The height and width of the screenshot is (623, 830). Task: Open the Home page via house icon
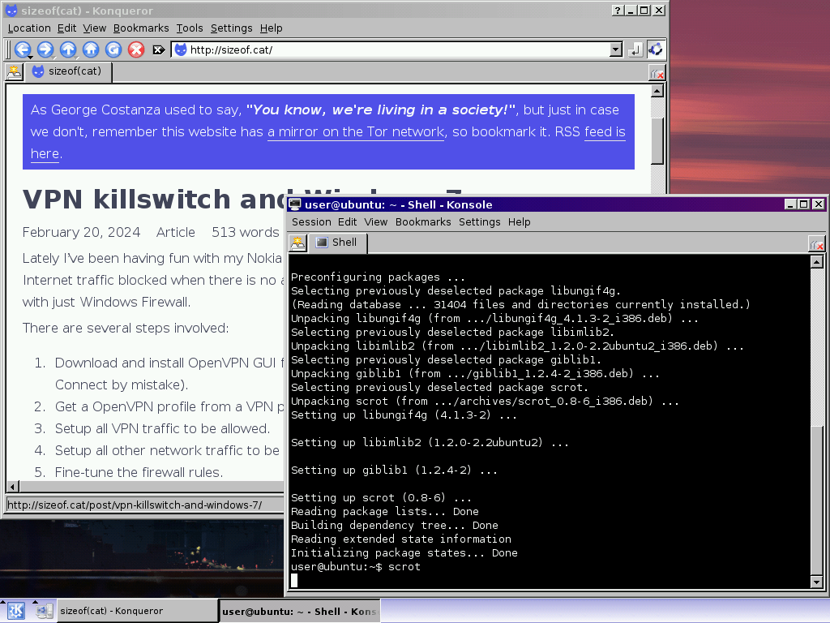point(91,49)
